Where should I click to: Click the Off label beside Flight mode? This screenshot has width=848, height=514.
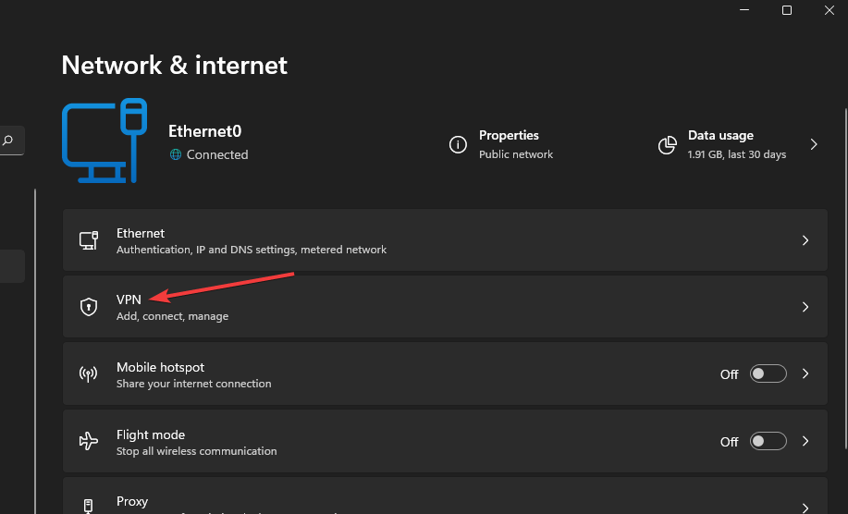point(729,442)
